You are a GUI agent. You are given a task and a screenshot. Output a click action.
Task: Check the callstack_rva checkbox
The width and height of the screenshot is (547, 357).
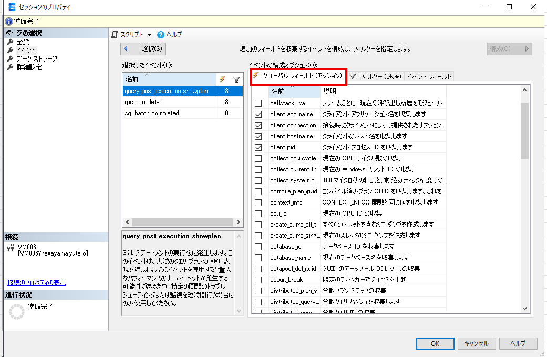click(x=257, y=103)
